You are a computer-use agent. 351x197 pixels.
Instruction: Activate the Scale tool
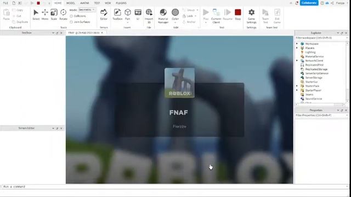point(54,15)
